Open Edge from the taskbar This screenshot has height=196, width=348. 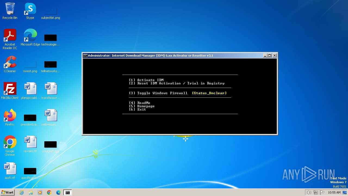[x=58, y=192]
